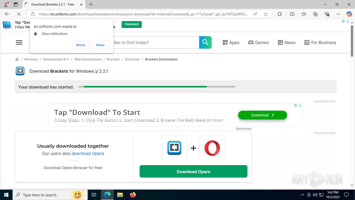Block notifications from softonic

click(81, 45)
